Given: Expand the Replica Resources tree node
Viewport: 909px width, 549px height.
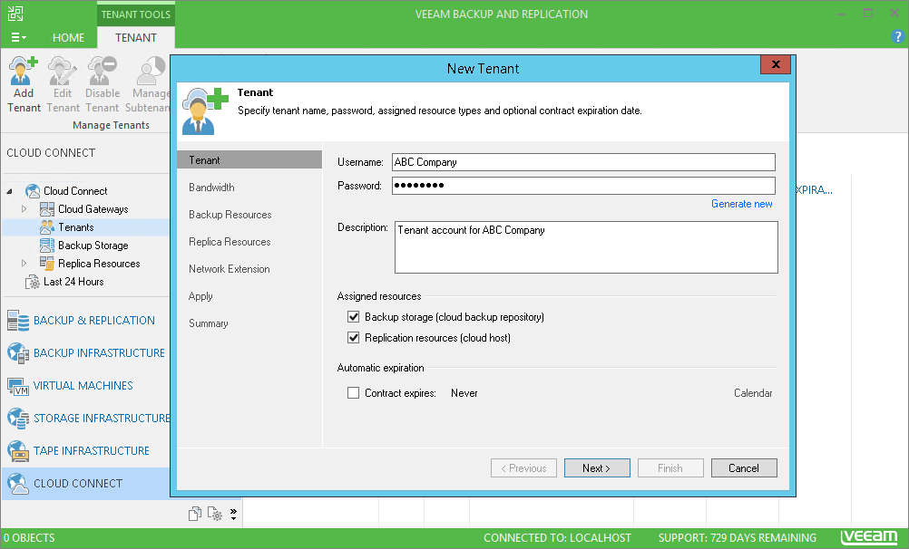Looking at the screenshot, I should coord(24,263).
